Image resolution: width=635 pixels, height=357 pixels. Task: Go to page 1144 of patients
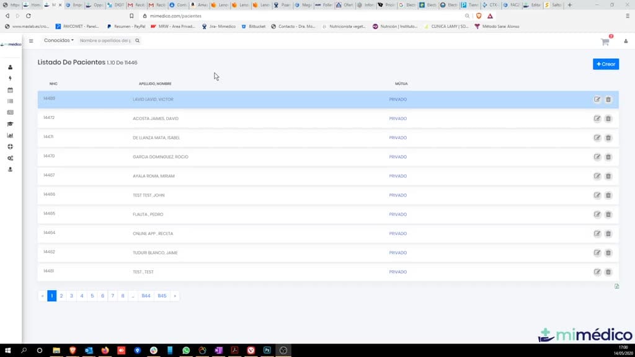coord(146,296)
